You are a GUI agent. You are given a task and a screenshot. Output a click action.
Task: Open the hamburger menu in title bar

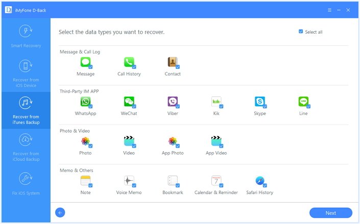click(329, 10)
